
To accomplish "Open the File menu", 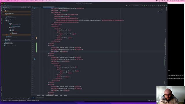I will click(x=12, y=1).
